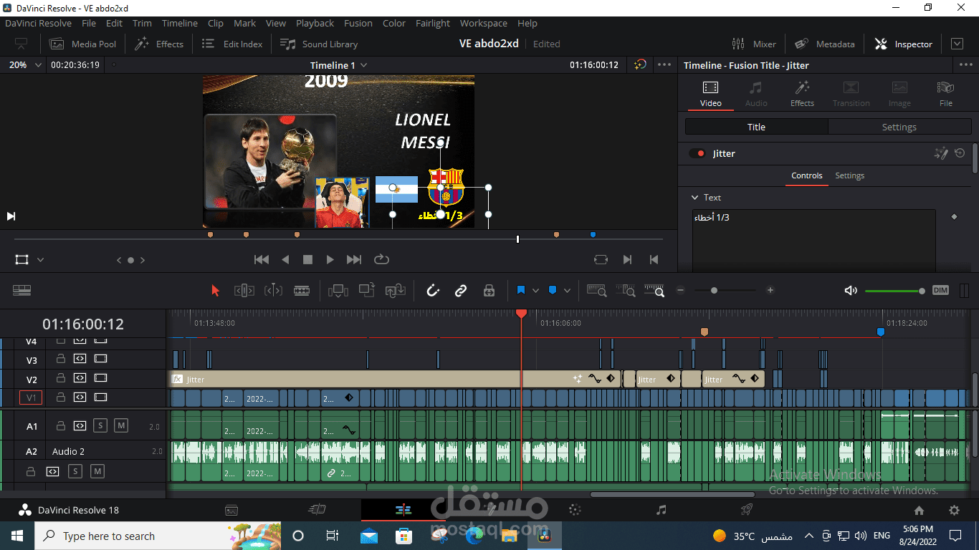Screen dimensions: 979x550
Task: Switch to the Fairlight page icon
Action: point(661,510)
